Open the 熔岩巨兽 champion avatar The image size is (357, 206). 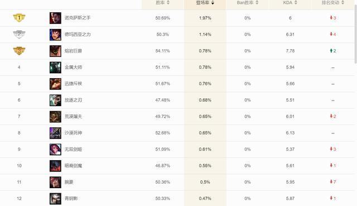(55, 51)
